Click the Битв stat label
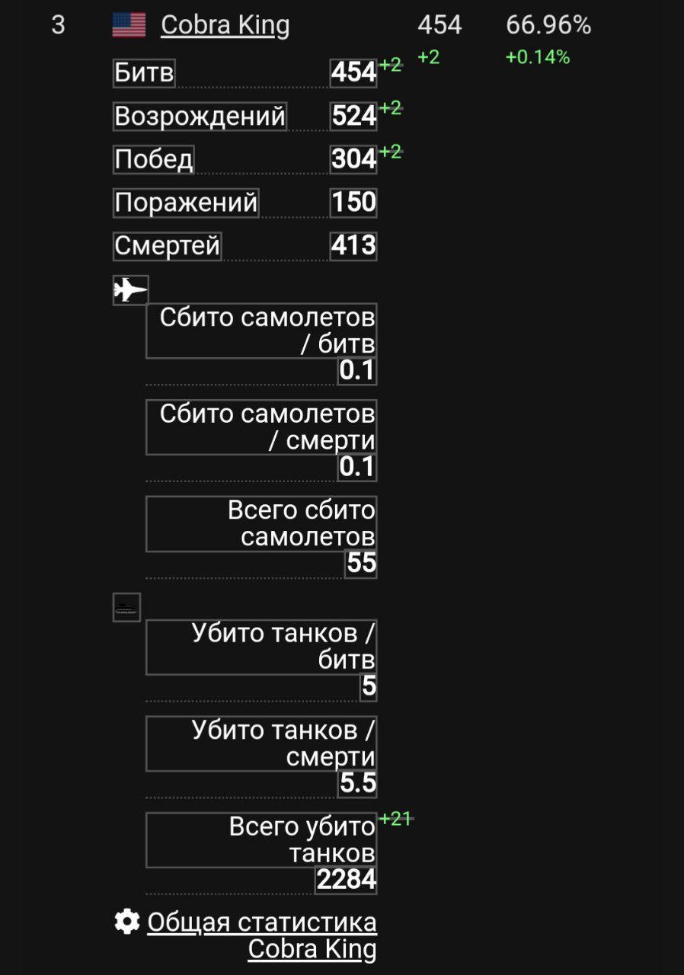Image resolution: width=684 pixels, height=975 pixels. (x=144, y=73)
